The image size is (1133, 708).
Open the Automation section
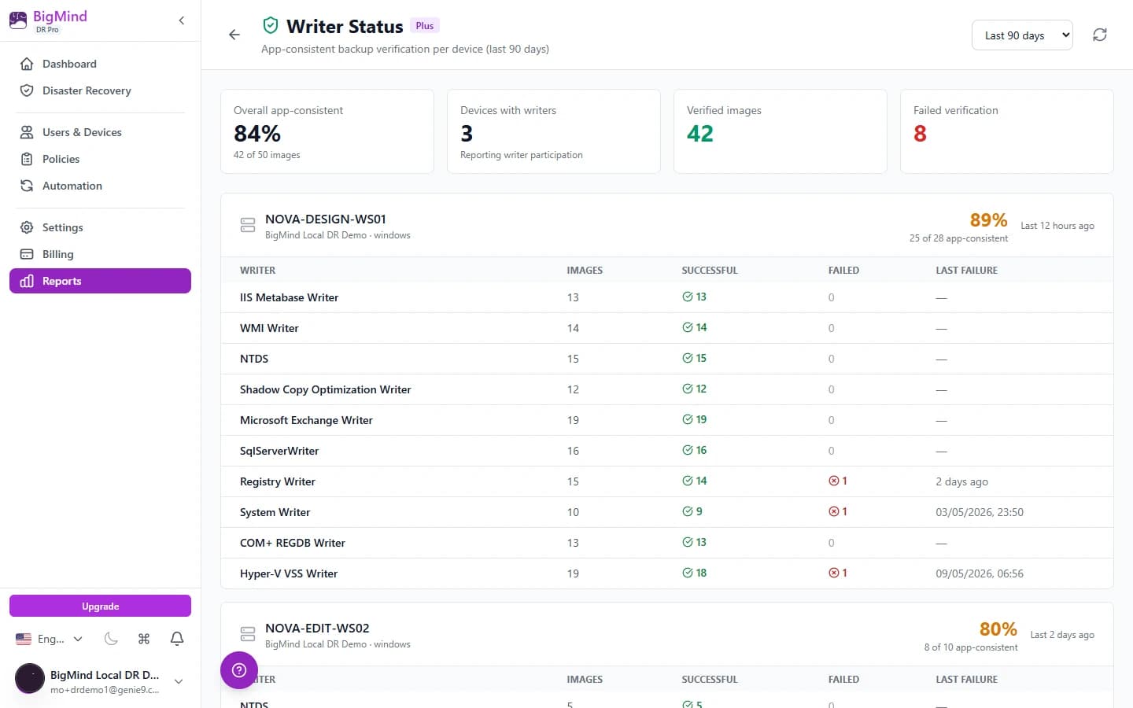(100, 186)
